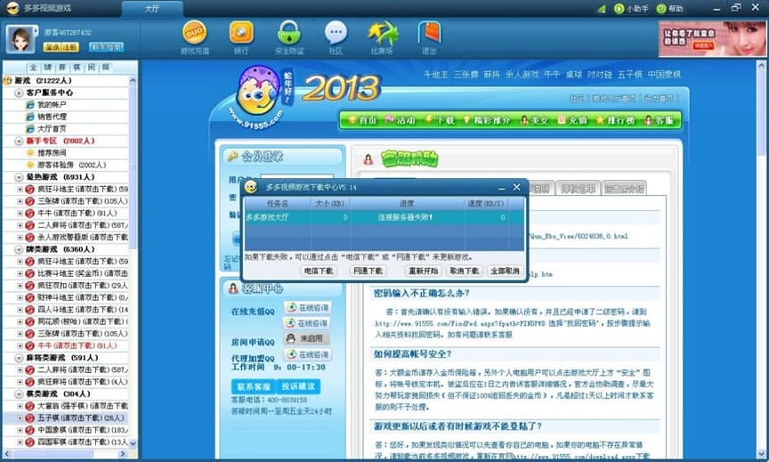Open the 首页 green menu item
769x462 pixels.
pos(362,120)
